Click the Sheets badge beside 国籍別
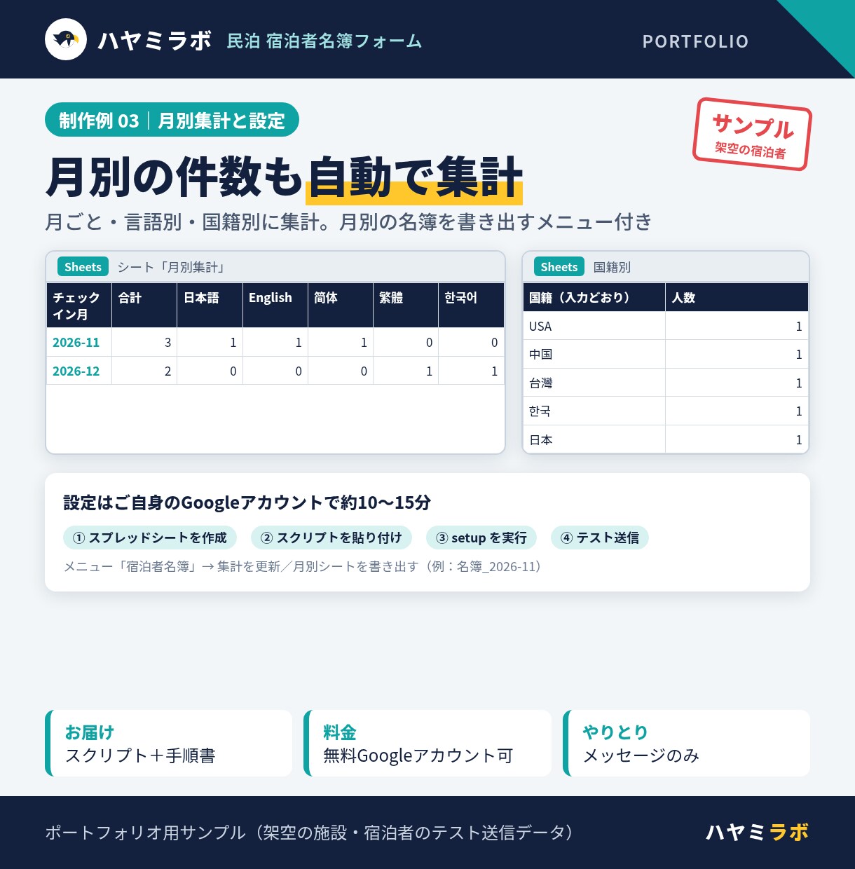 [559, 267]
